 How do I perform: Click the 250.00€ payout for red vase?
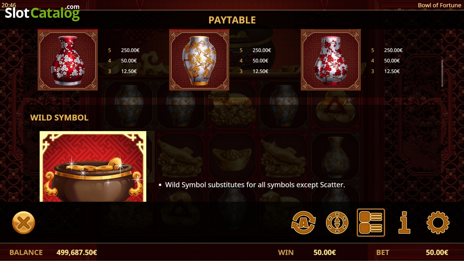[x=130, y=50]
